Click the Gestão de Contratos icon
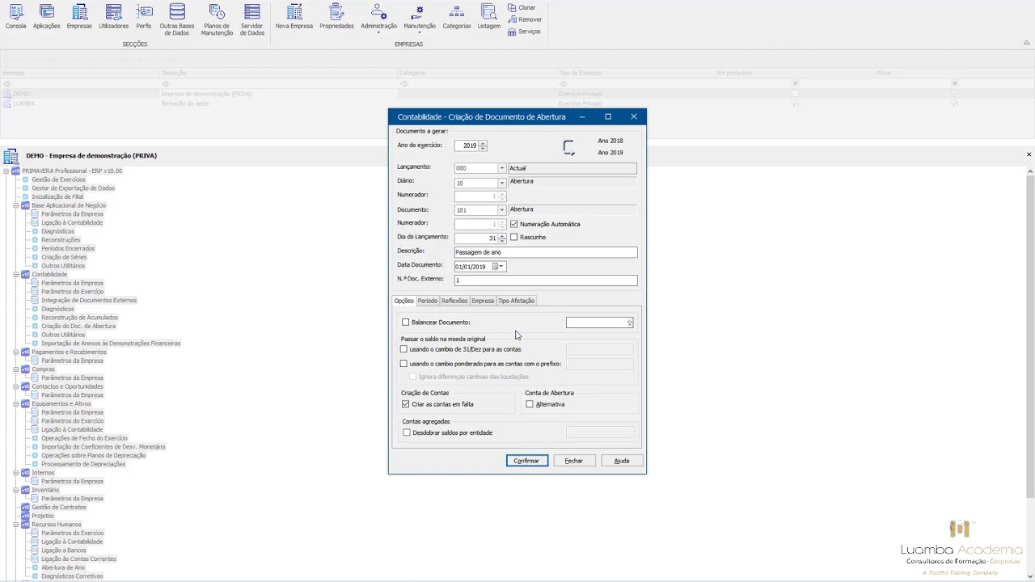This screenshot has width=1035, height=582. click(x=25, y=507)
